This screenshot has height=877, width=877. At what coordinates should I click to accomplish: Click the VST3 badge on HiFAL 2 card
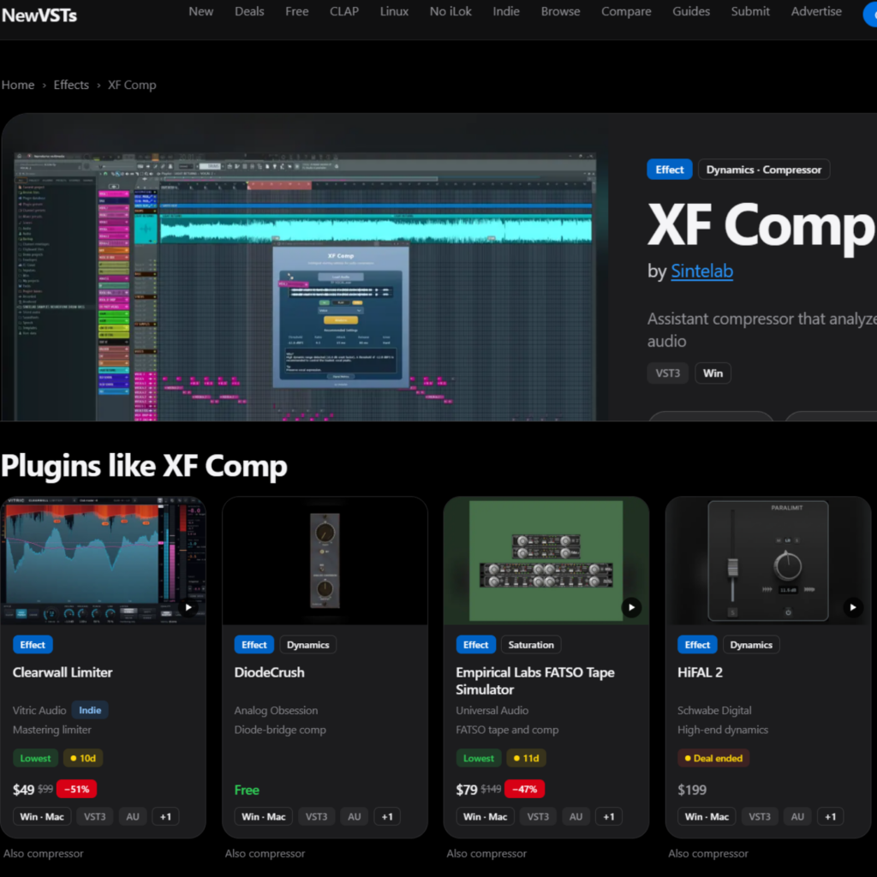coord(760,816)
